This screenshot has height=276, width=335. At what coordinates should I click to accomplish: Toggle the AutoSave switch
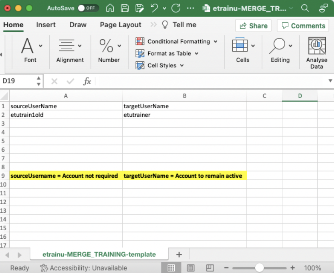[x=88, y=8]
